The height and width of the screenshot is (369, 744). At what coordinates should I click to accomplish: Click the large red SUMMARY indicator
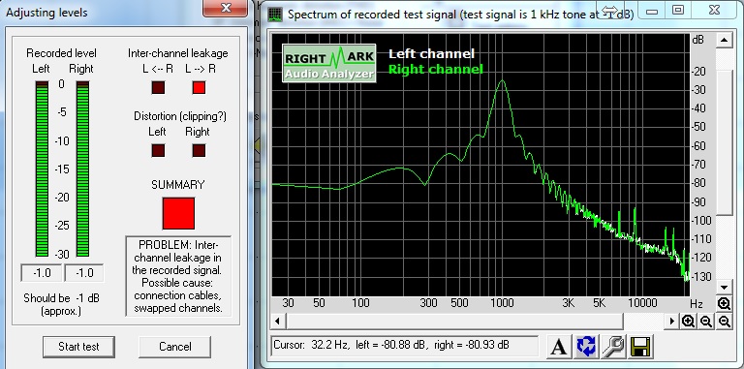pyautogui.click(x=178, y=213)
